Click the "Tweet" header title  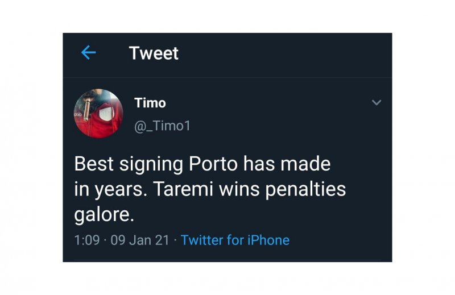pos(154,53)
